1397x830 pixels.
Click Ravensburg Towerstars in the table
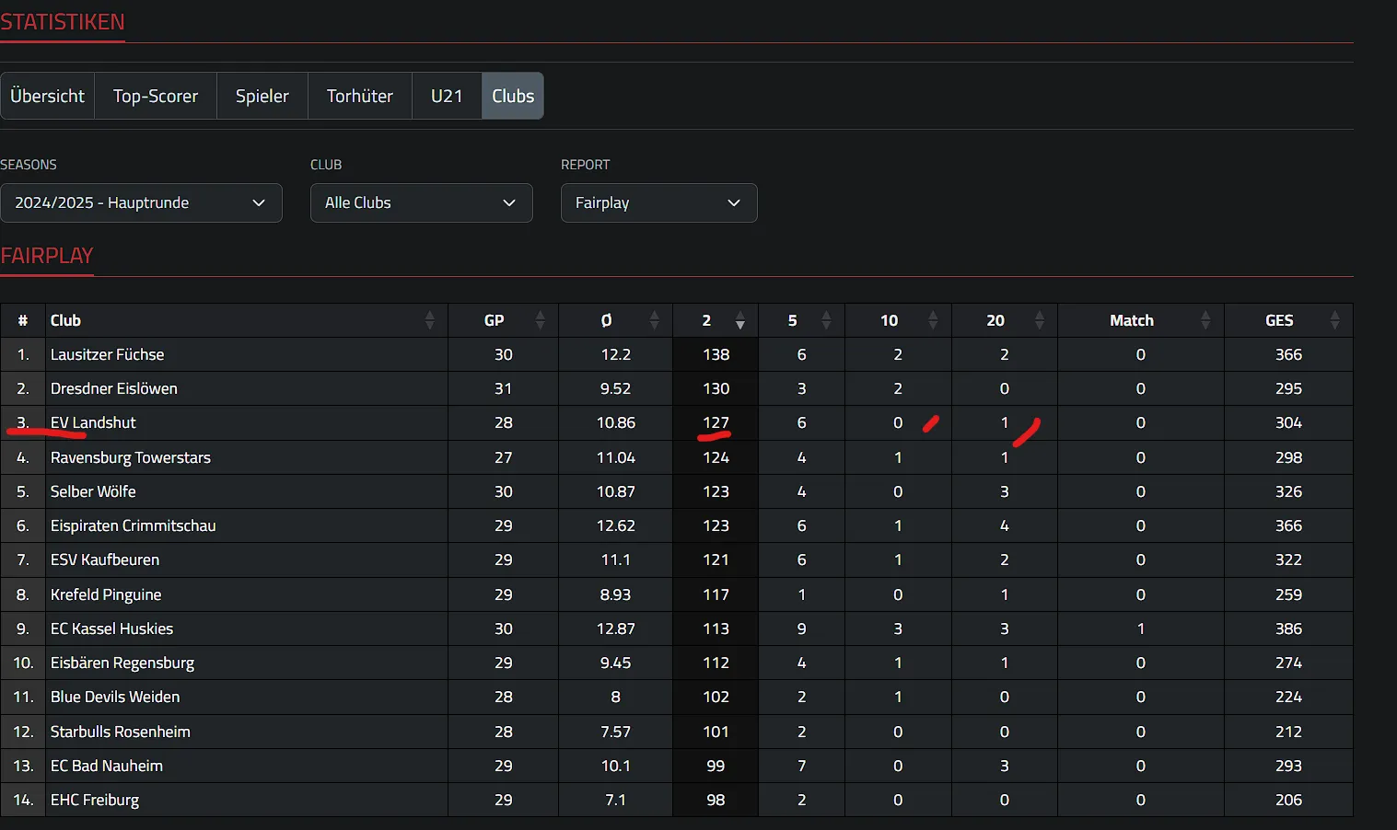tap(131, 457)
